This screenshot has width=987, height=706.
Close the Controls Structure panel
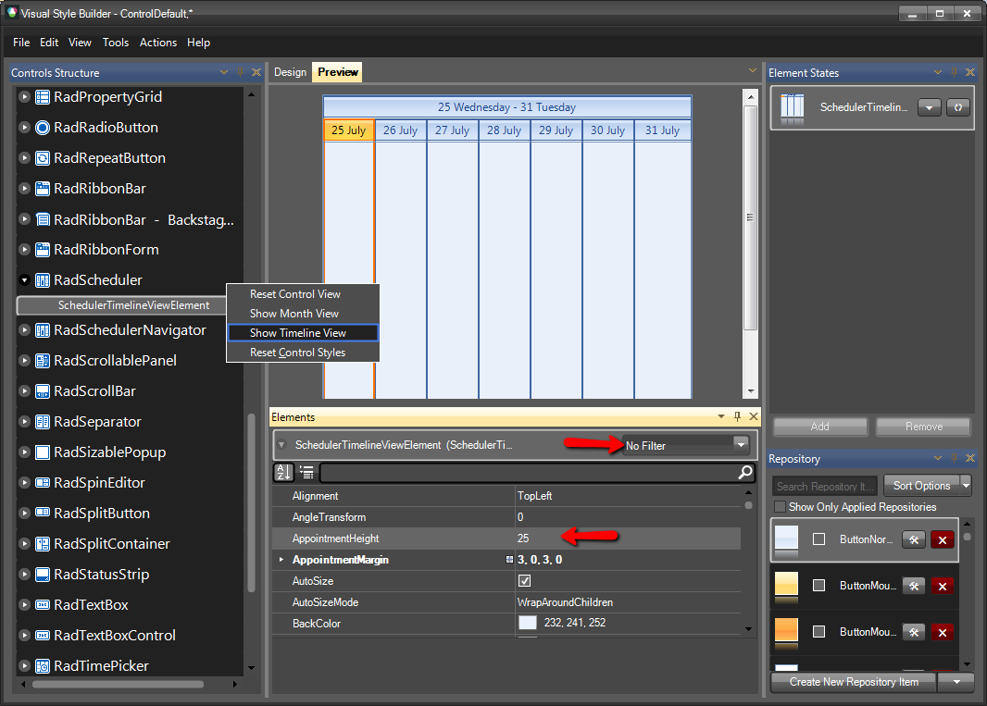pos(256,72)
